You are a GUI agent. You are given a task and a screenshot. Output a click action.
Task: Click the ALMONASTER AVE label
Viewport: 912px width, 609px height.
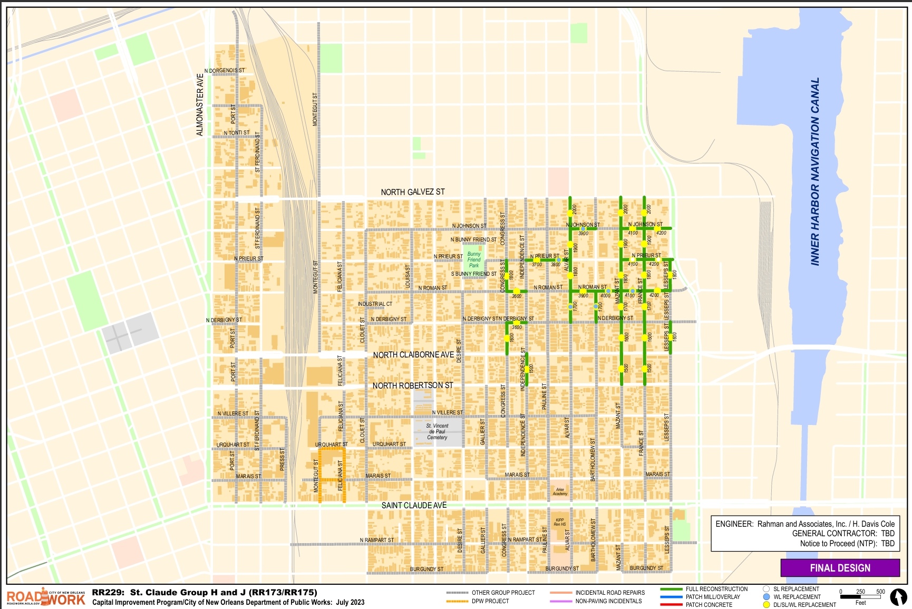[x=200, y=105]
